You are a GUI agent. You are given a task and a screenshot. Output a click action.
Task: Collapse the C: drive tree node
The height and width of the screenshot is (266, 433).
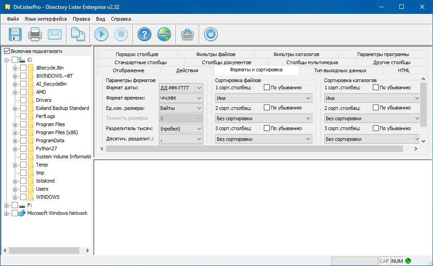[6, 60]
